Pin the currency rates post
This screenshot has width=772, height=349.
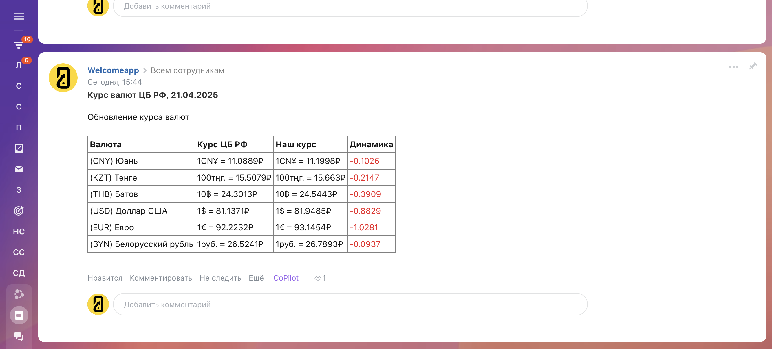pyautogui.click(x=753, y=66)
